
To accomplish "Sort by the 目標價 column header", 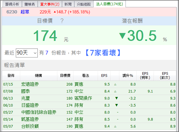I will tap(65, 76).
